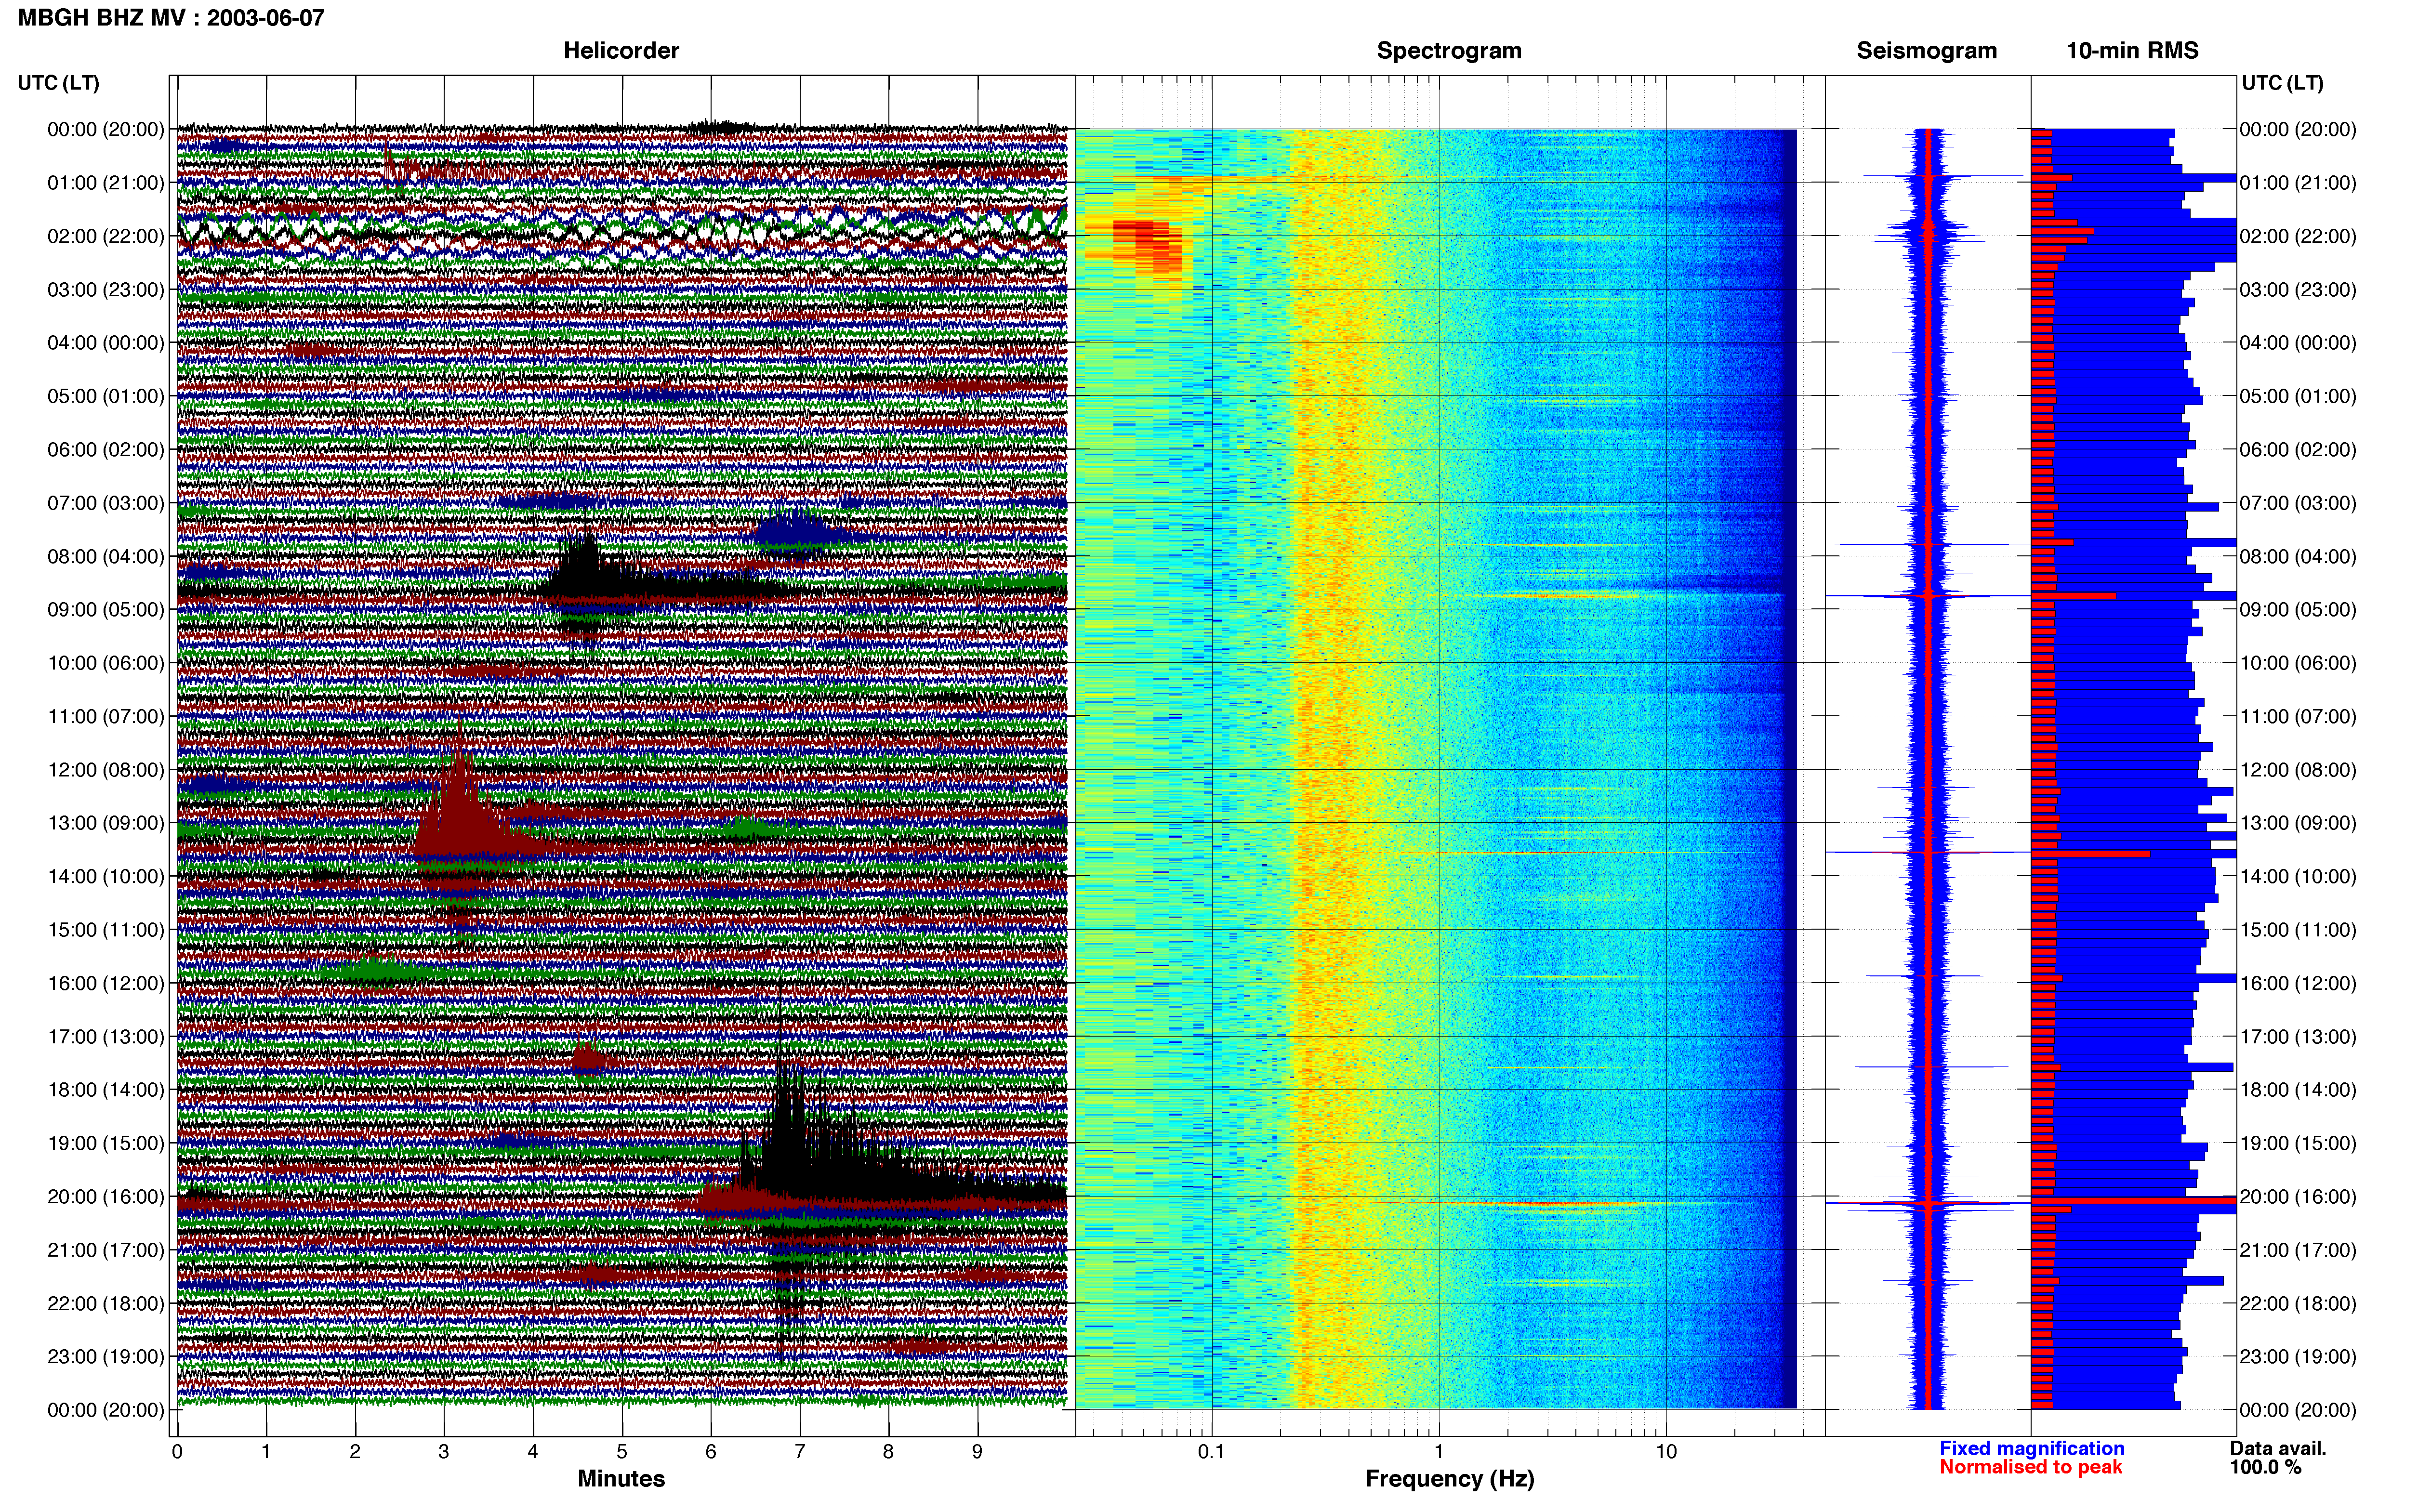Viewport: 2418px width, 1512px height.
Task: Click the left time label '02:00 (22:00)'
Action: pos(106,236)
